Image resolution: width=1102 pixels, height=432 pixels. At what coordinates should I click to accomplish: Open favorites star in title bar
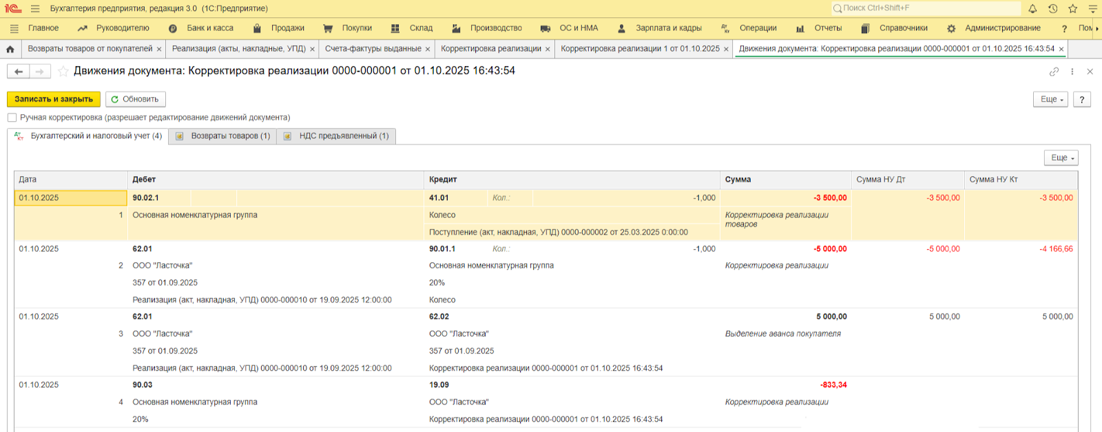(1072, 8)
